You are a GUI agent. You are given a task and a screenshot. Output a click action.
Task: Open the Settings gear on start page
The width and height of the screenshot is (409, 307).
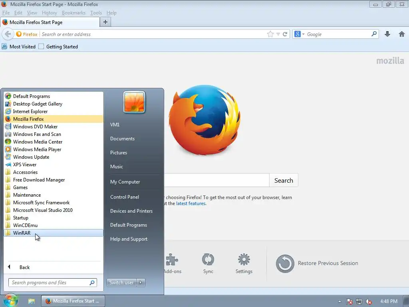[x=244, y=260]
